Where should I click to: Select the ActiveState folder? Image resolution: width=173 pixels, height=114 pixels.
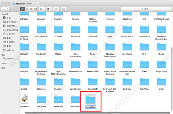tap(91, 101)
